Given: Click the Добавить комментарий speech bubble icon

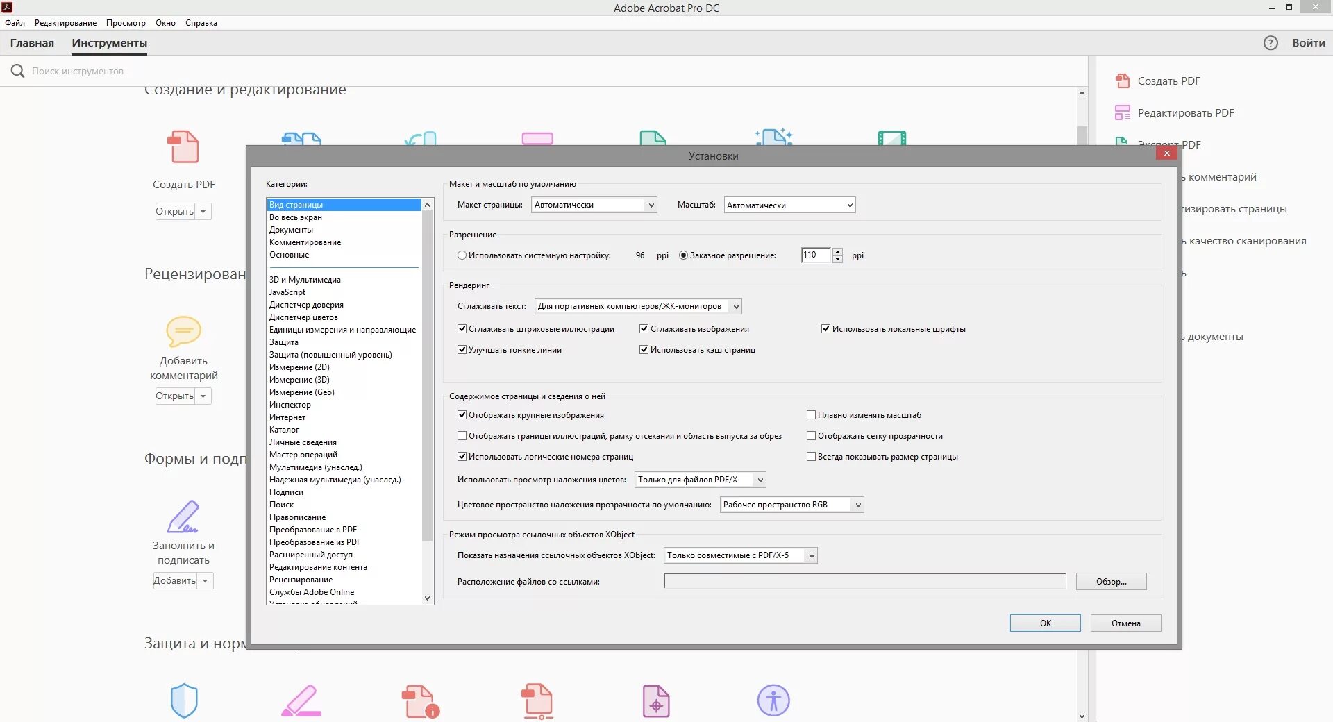Looking at the screenshot, I should [184, 331].
